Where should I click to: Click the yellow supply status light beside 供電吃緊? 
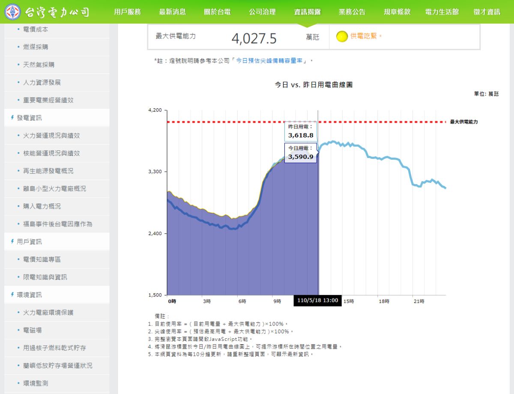pyautogui.click(x=341, y=37)
